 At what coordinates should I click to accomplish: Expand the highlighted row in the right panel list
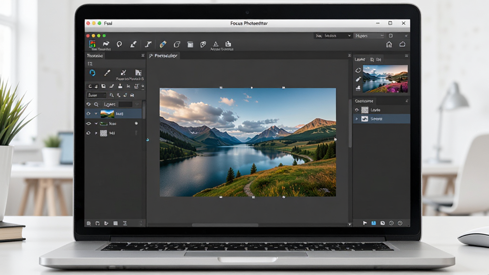point(357,119)
